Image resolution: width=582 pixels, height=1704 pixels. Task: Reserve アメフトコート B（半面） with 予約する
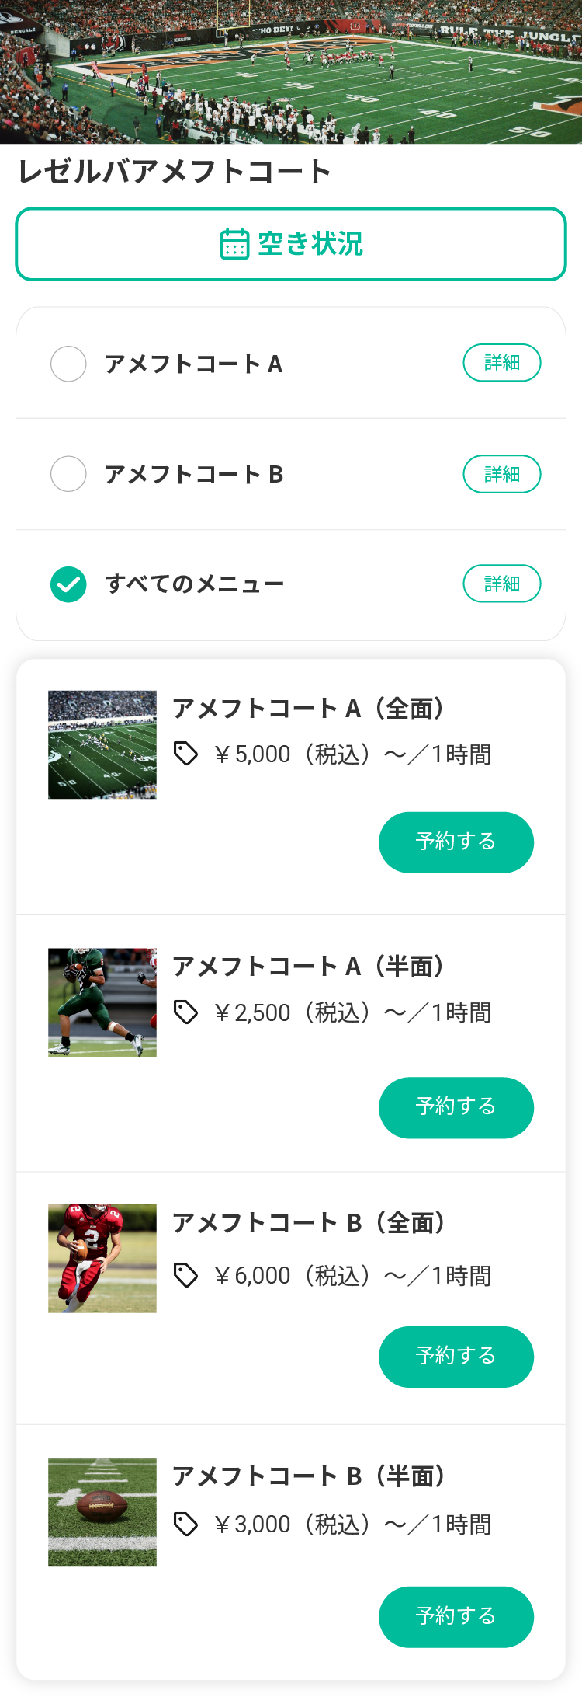[x=456, y=1617]
